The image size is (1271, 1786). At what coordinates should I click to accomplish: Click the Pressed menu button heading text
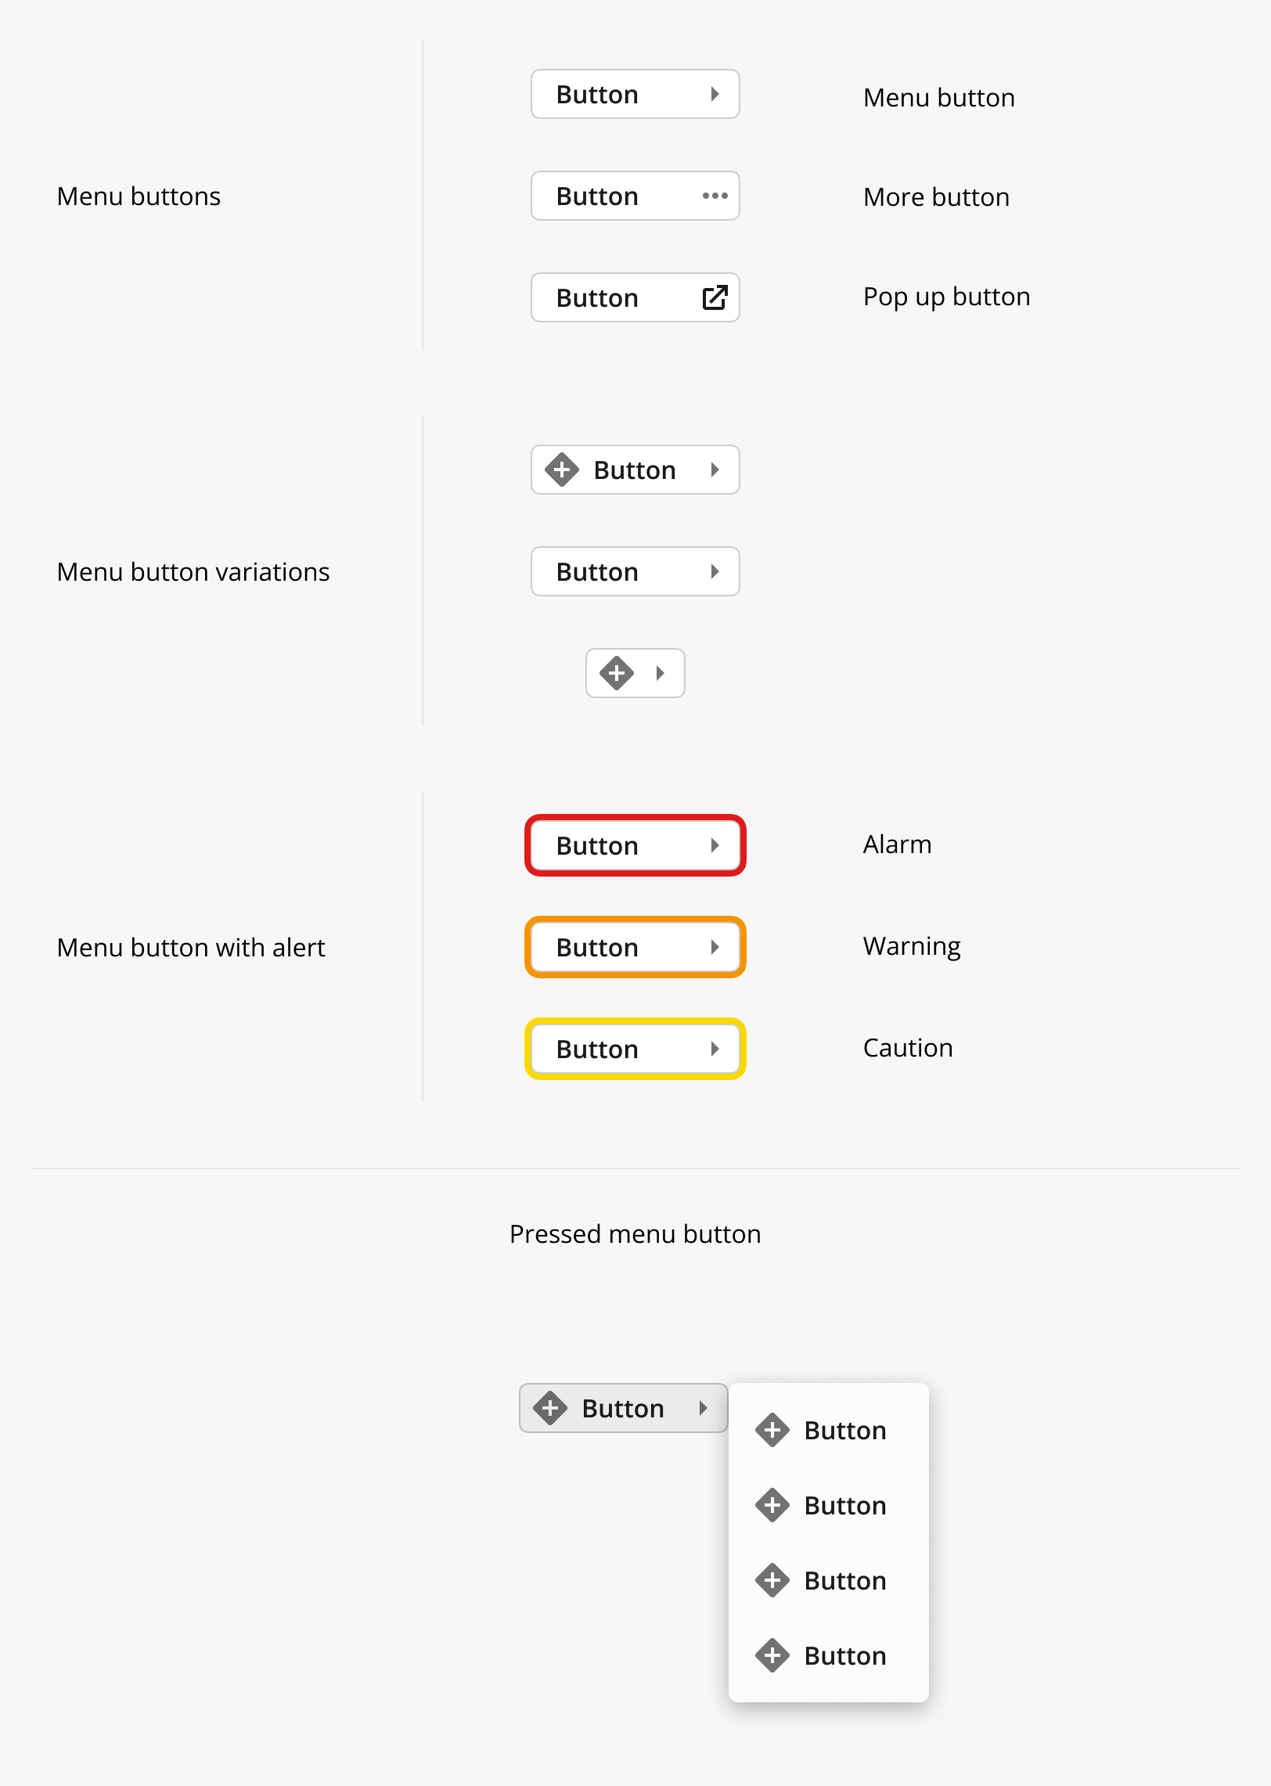635,1234
